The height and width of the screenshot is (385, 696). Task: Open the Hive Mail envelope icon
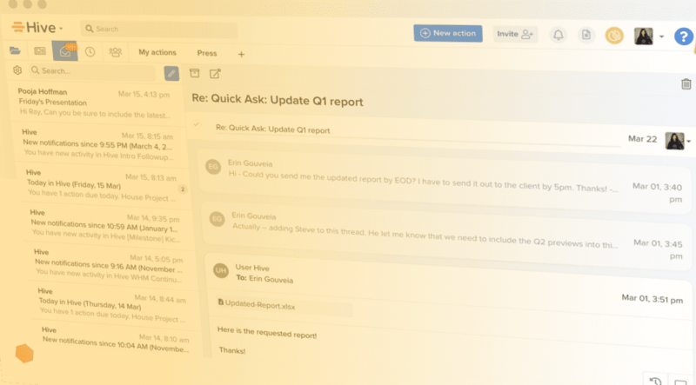tap(65, 51)
